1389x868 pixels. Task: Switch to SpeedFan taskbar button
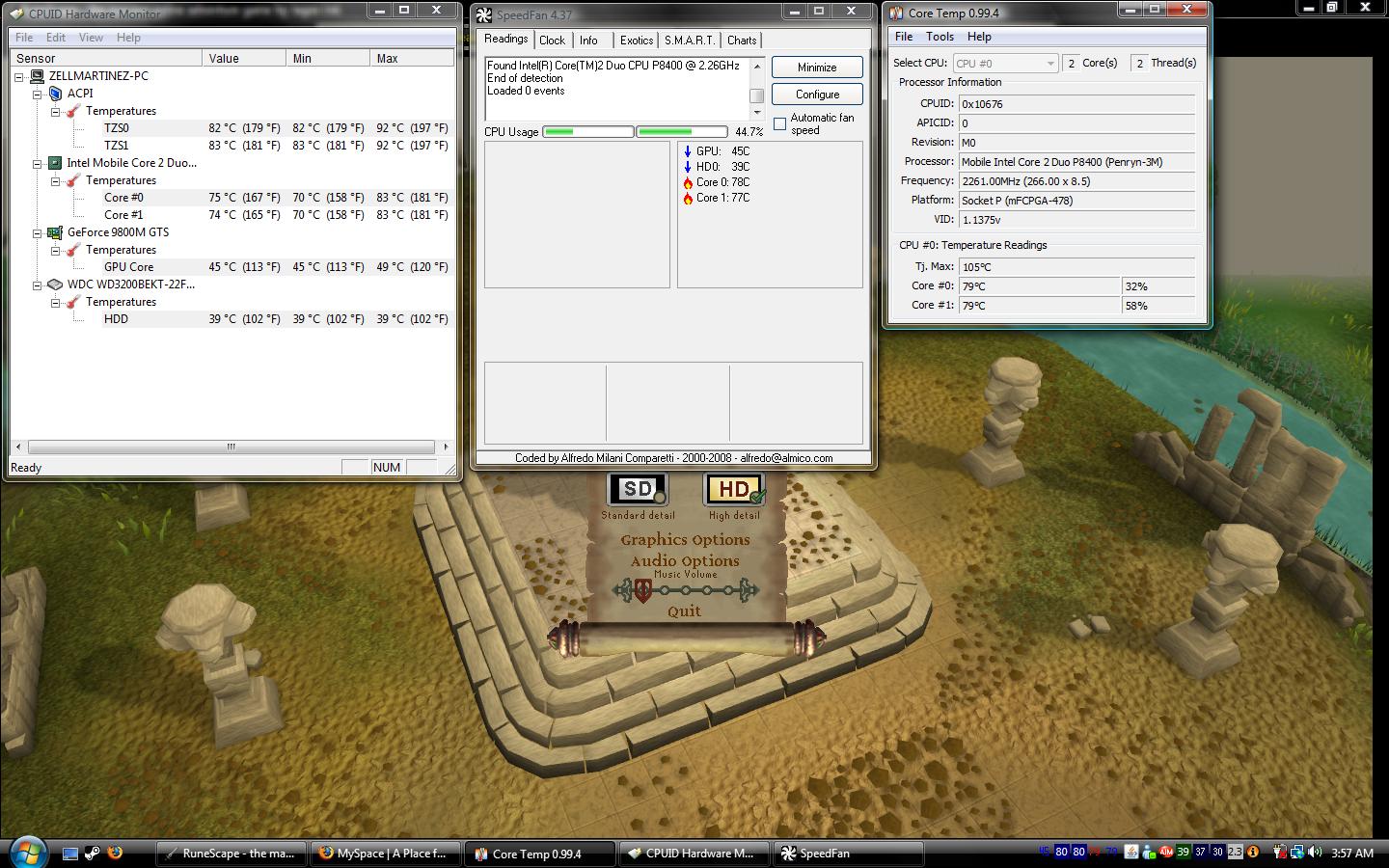[x=849, y=854]
